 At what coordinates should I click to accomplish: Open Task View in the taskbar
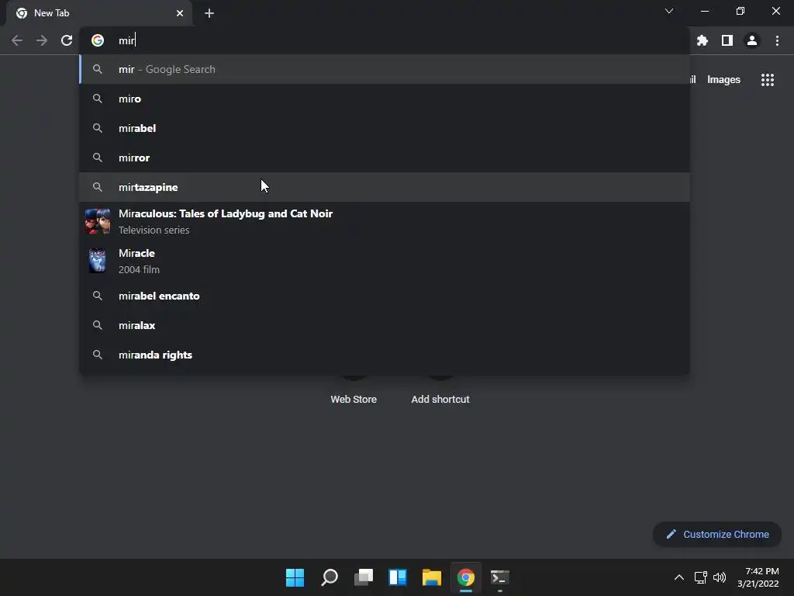click(364, 577)
